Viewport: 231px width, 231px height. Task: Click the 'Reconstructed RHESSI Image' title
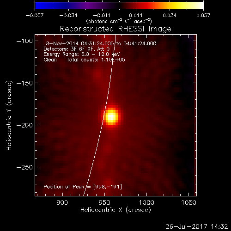tap(115, 29)
